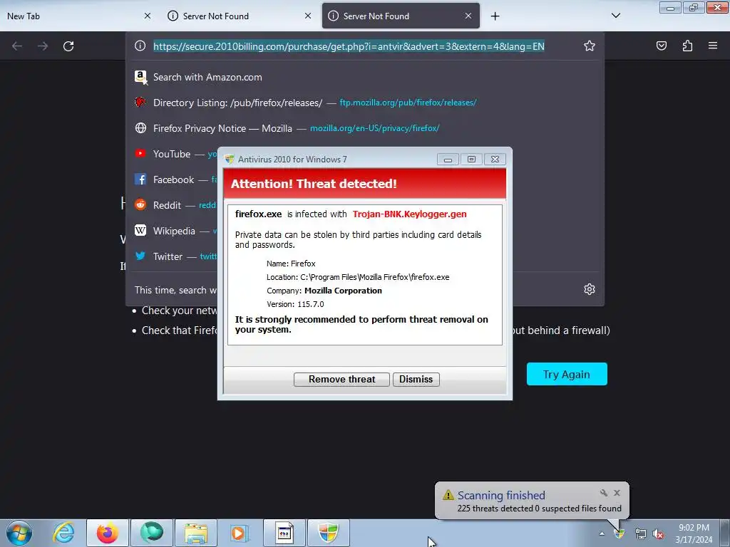The width and height of the screenshot is (730, 547).
Task: Click the firefox.exe file name in the alert
Action: tap(258, 214)
